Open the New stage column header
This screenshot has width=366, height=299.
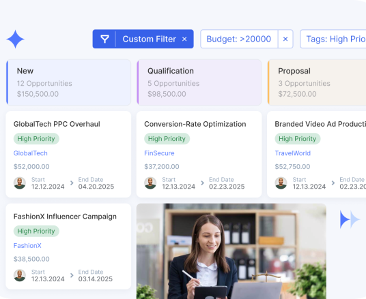coord(68,82)
